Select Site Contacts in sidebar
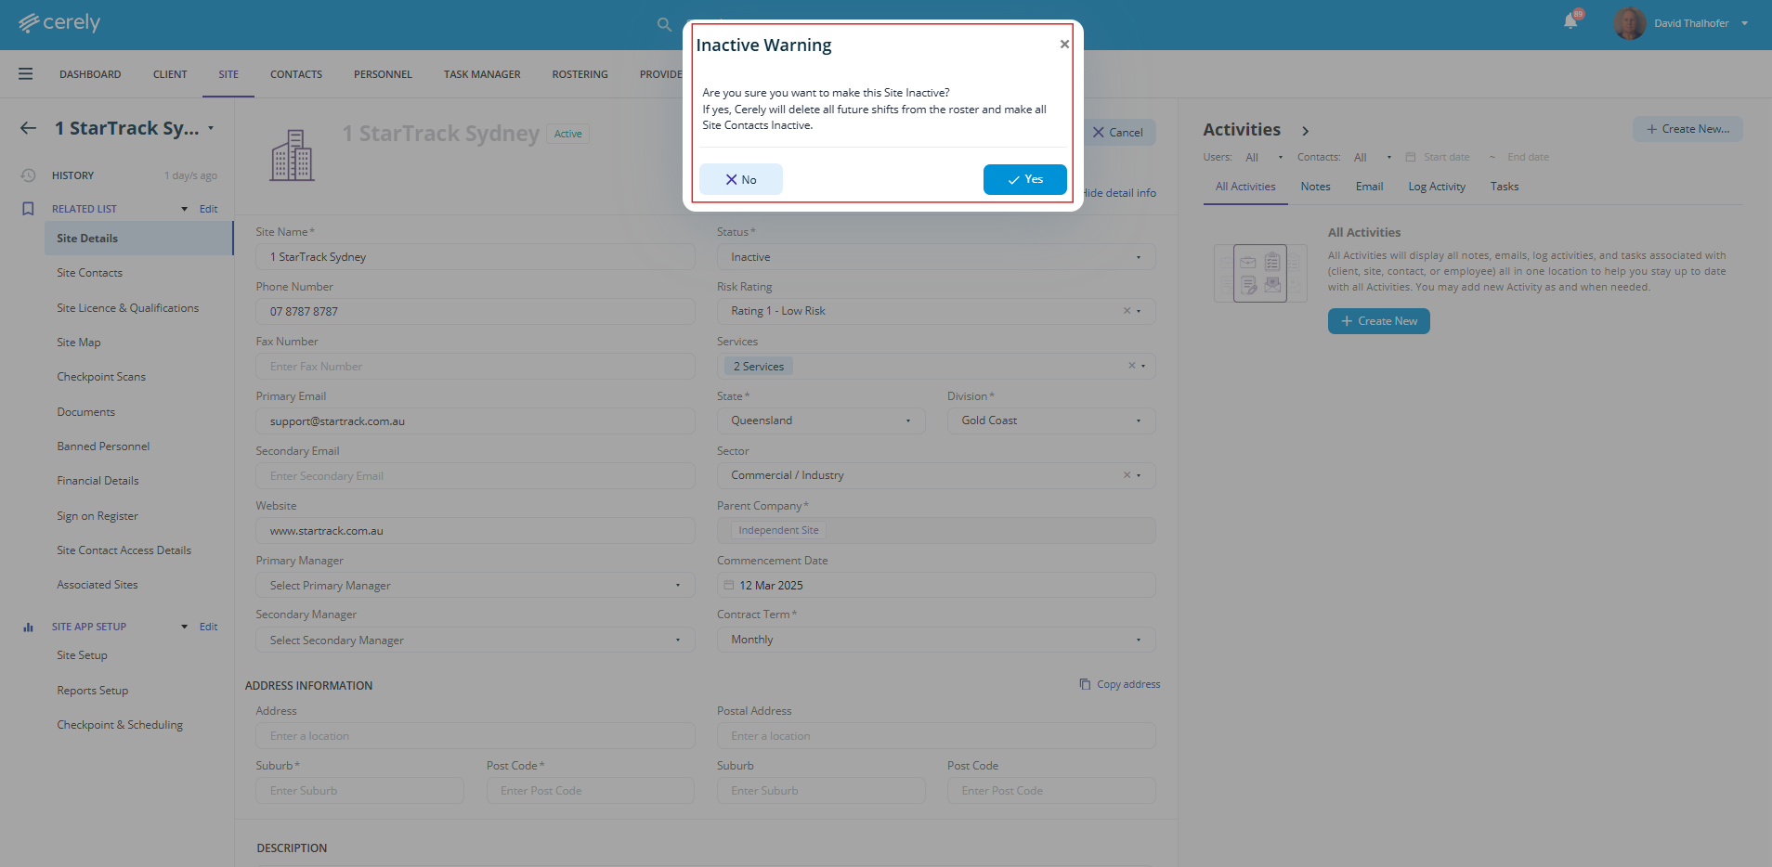Image resolution: width=1772 pixels, height=867 pixels. (x=90, y=273)
